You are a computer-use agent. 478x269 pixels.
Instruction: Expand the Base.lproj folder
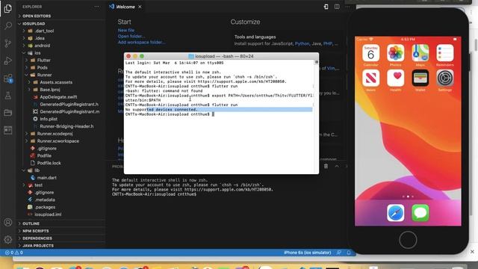(50, 90)
